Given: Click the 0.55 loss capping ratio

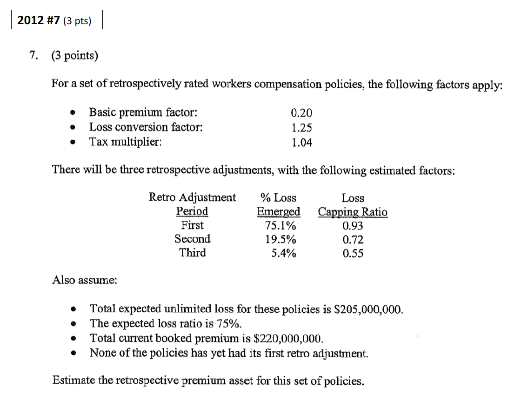Looking at the screenshot, I should (353, 254).
